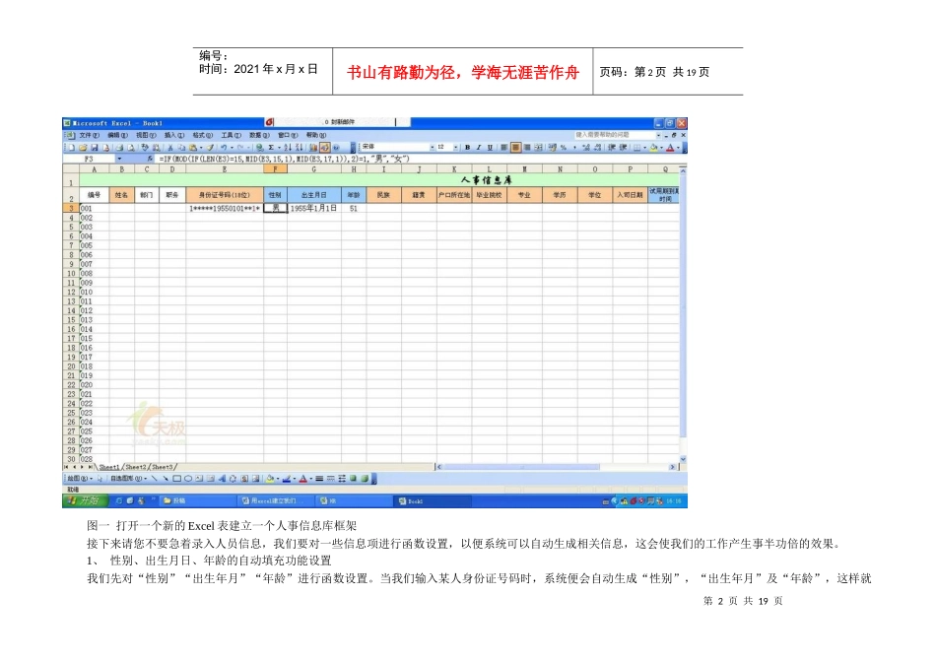Select the Line drawing tool
The width and height of the screenshot is (936, 662).
(154, 479)
